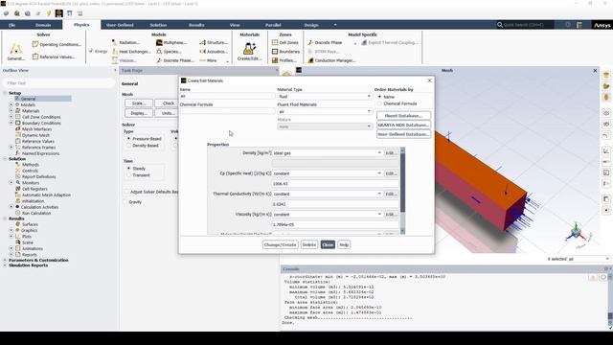Image resolution: width=613 pixels, height=345 pixels.
Task: Open Operating Conditions in the Solver group
Action: pos(57,44)
